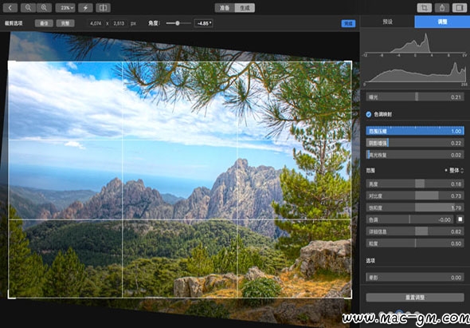Adjust the 饱和度 saturation slider 1.79
The height and width of the screenshot is (328, 470).
[x=415, y=207]
